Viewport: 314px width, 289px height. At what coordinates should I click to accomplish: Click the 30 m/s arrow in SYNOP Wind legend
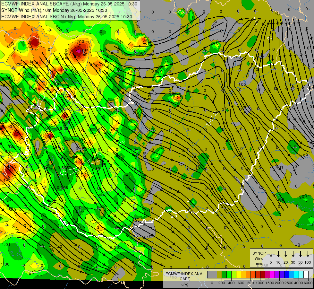[x=293, y=254]
